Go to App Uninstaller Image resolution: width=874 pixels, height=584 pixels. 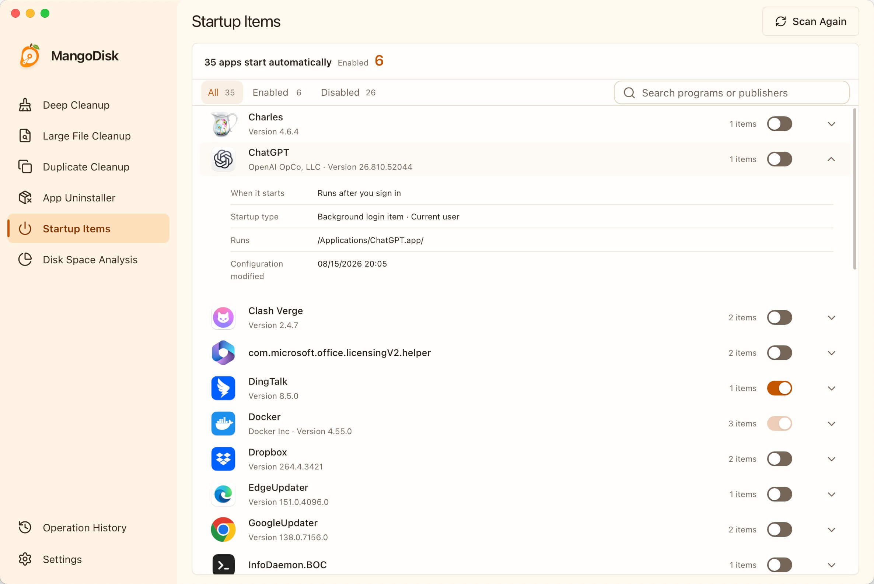tap(88, 198)
